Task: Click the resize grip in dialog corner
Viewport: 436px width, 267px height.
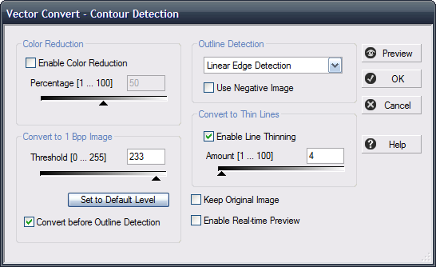Action: [426, 257]
